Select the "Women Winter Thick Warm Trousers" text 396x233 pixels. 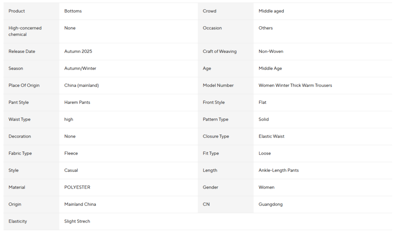[295, 85]
